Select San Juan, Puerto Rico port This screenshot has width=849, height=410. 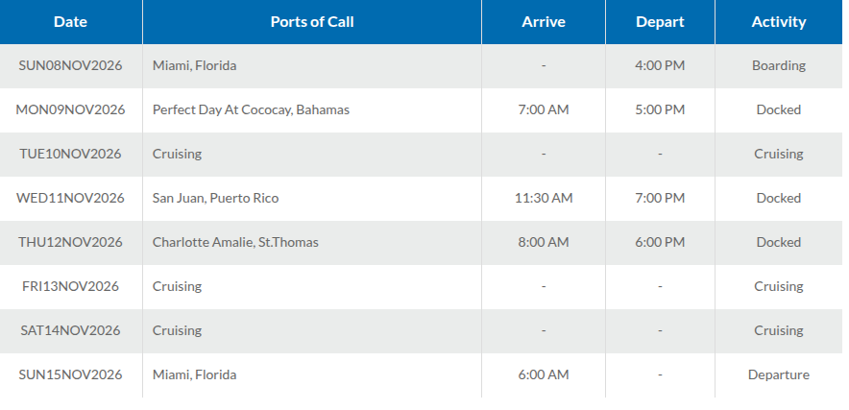click(215, 198)
